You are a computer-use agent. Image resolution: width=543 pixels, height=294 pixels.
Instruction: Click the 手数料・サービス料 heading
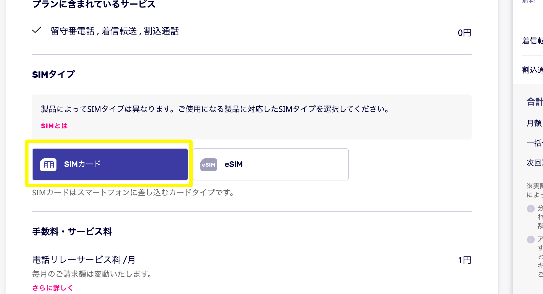pyautogui.click(x=72, y=231)
